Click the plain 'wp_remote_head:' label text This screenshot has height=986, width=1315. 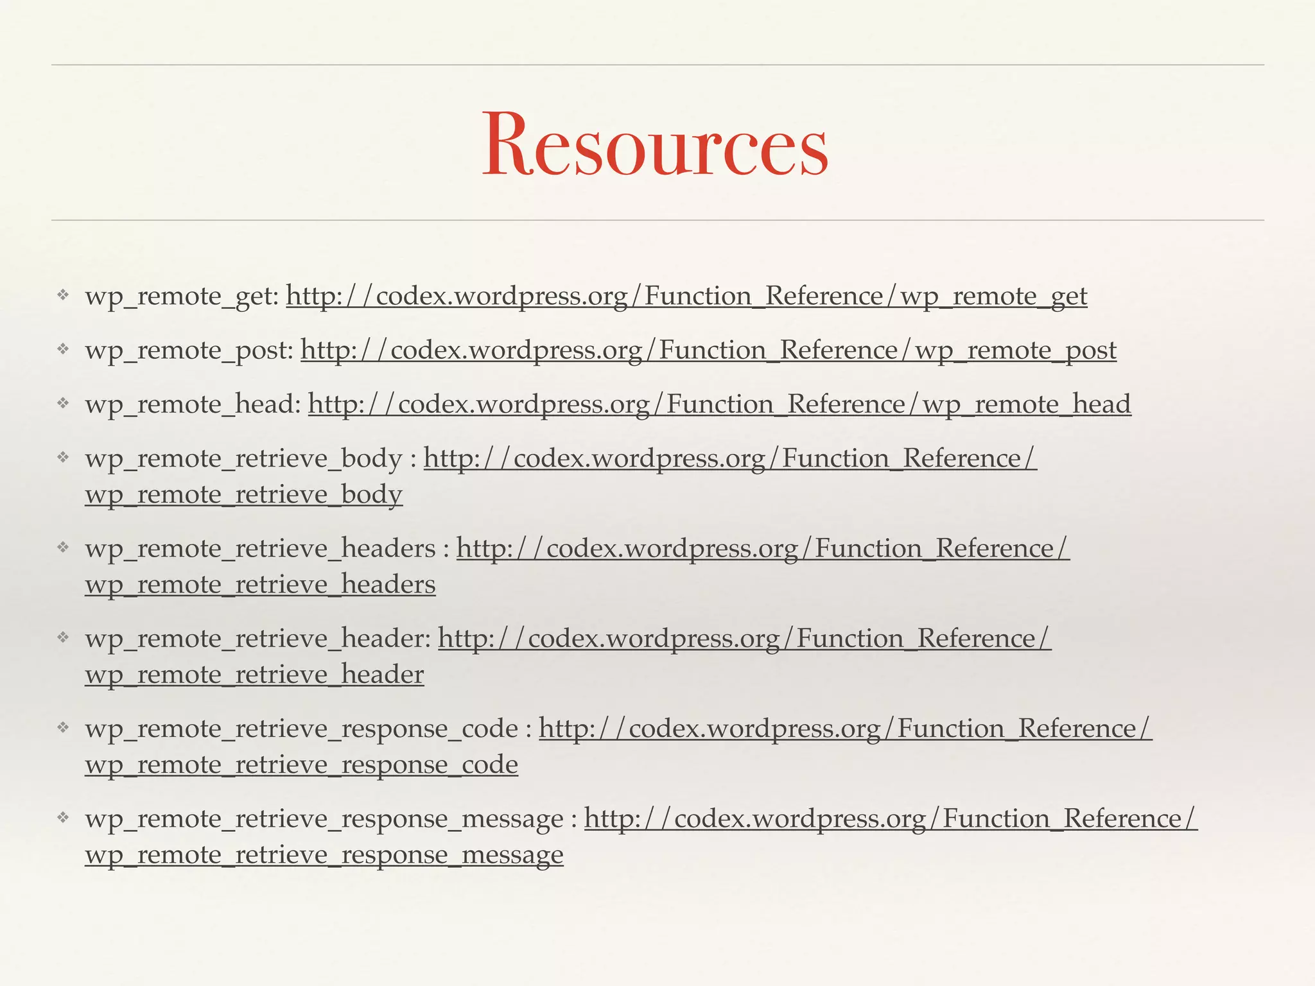tap(193, 404)
